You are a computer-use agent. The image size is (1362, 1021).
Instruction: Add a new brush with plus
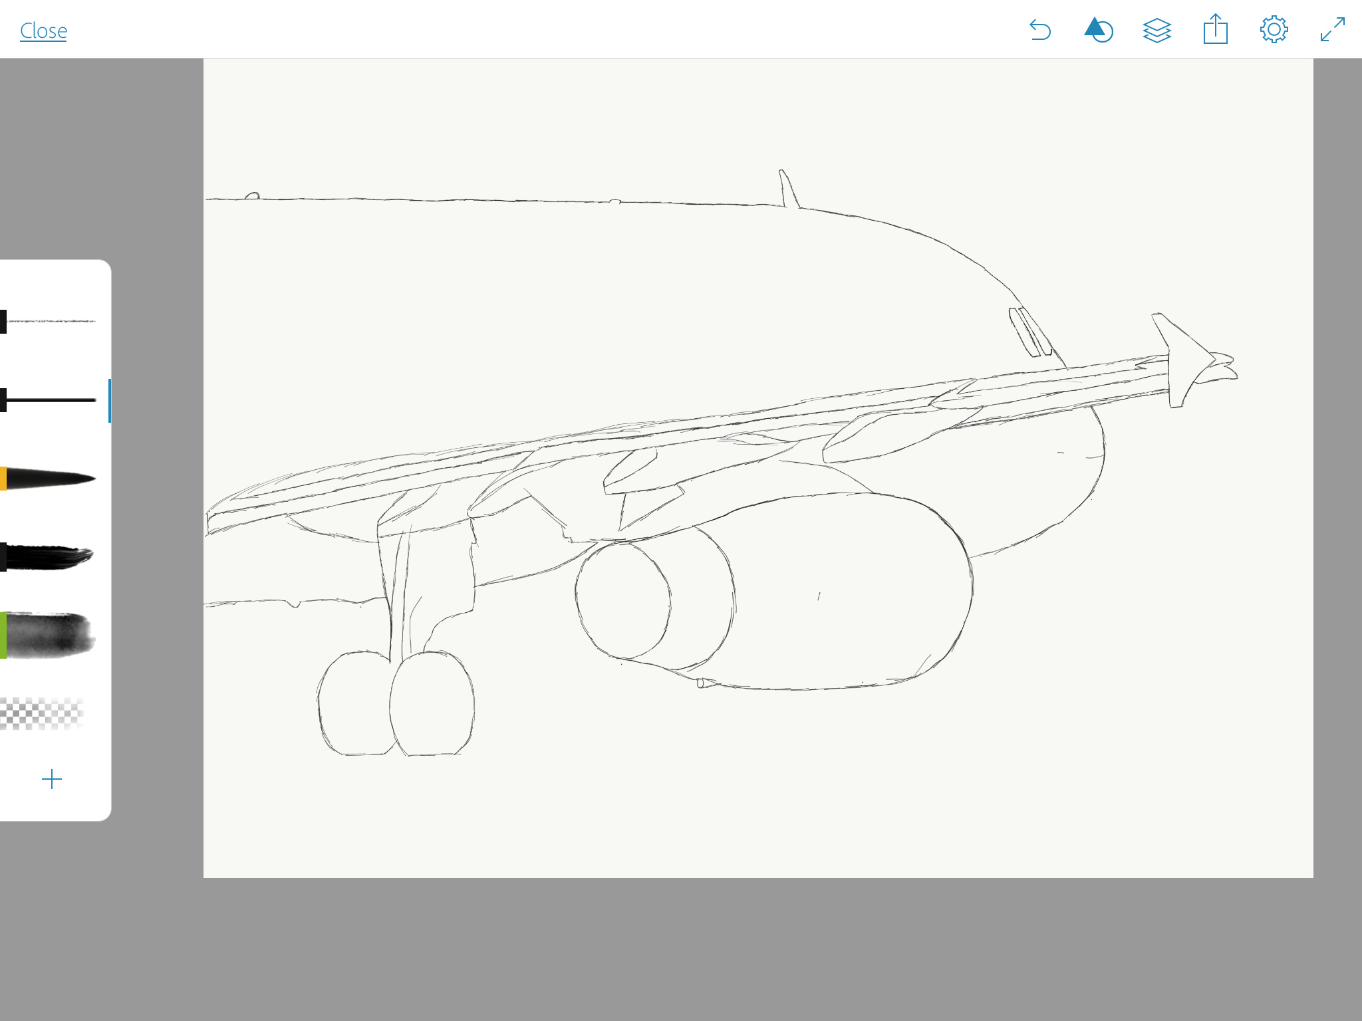pyautogui.click(x=52, y=779)
